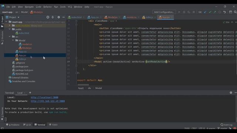Open the VCS menu

tap(70, 7)
